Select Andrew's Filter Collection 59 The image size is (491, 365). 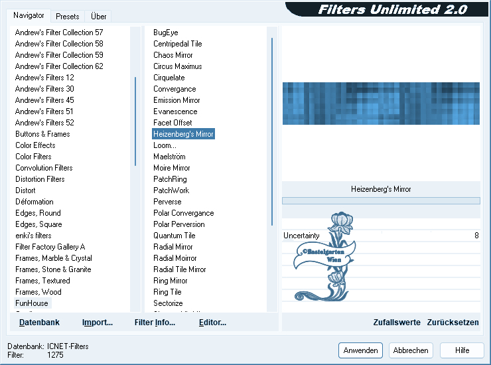[x=59, y=55]
